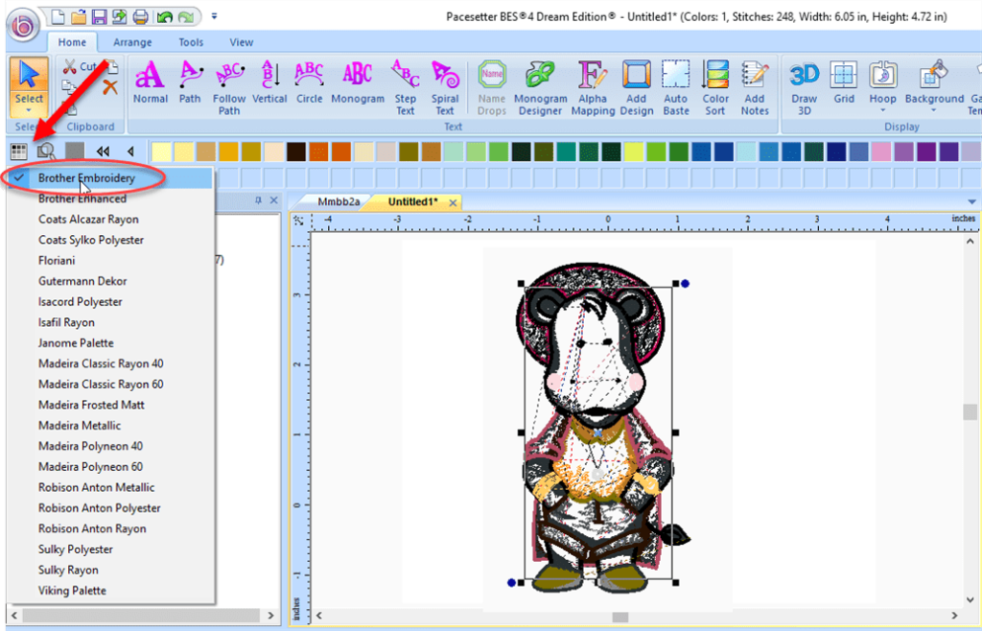Toggle the workspace Background display
Viewport: 982px width, 631px height.
pyautogui.click(x=933, y=86)
